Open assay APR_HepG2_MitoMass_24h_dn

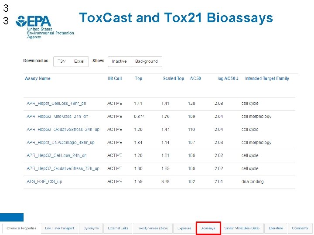(x=57, y=117)
